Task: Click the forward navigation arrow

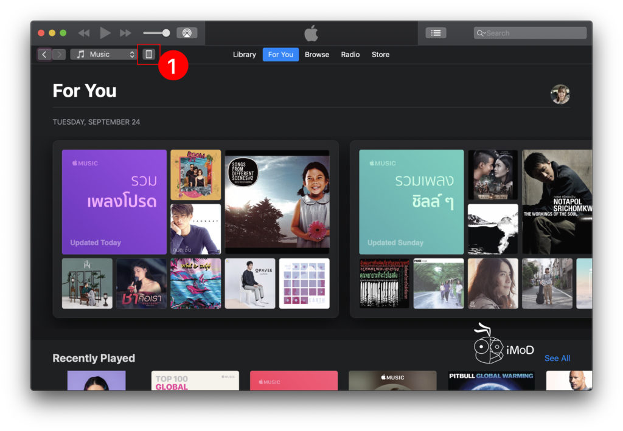Action: click(x=59, y=54)
